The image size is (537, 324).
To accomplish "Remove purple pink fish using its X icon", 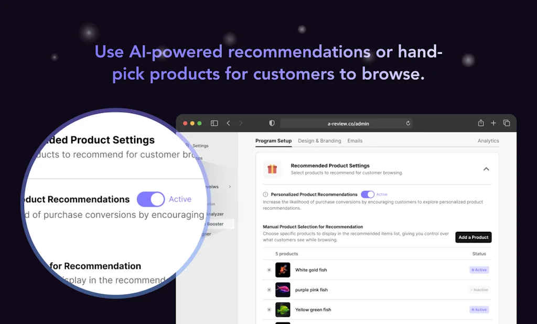I will click(269, 289).
